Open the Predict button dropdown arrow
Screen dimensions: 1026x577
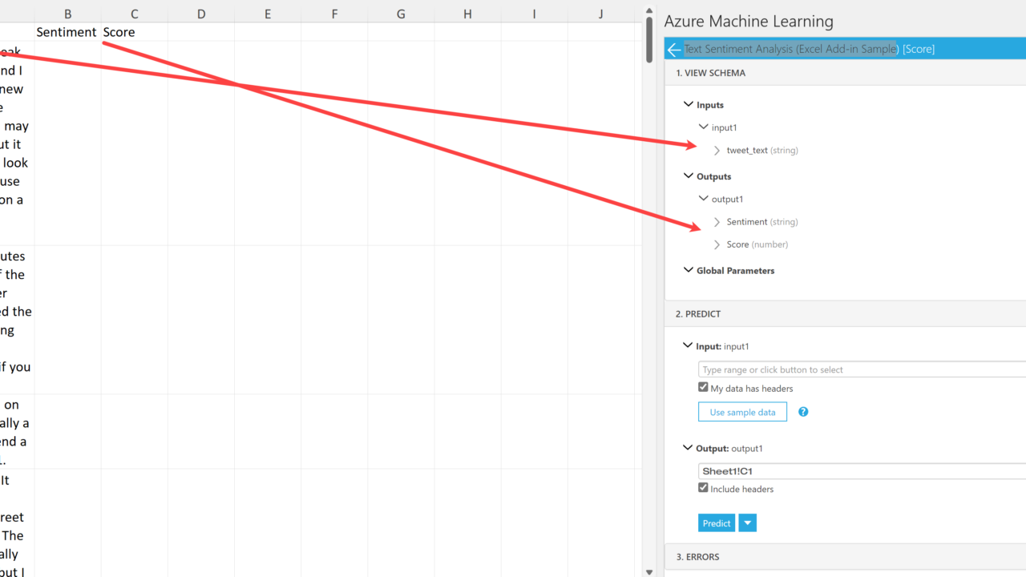pyautogui.click(x=747, y=523)
